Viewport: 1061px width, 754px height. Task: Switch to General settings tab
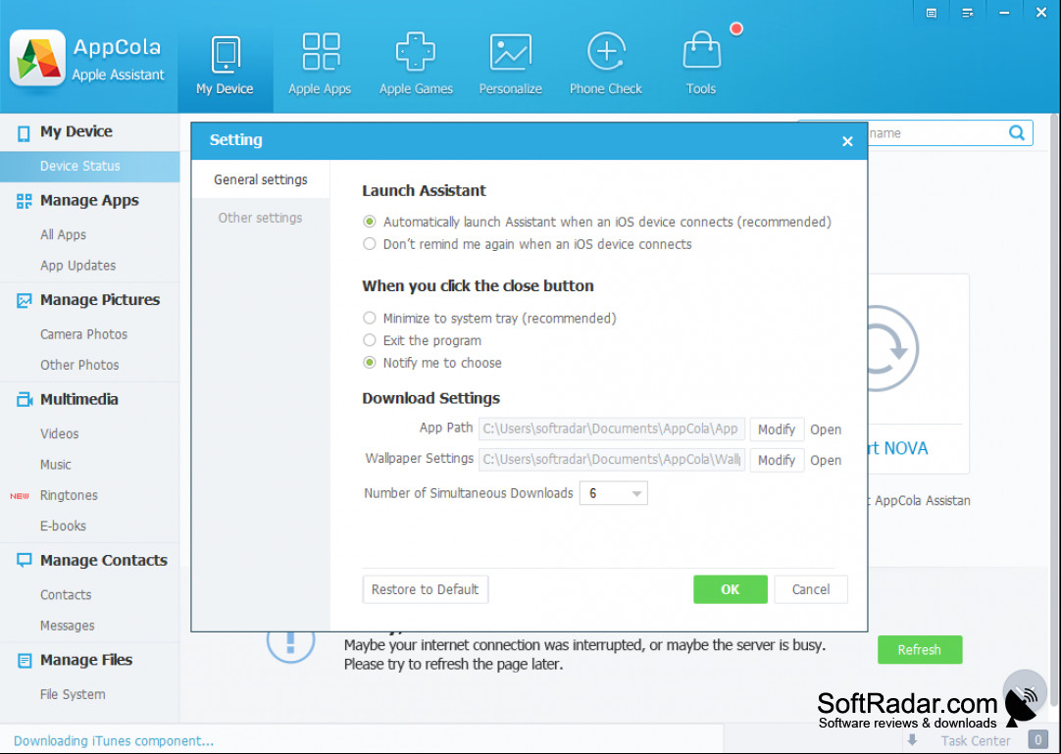[261, 179]
